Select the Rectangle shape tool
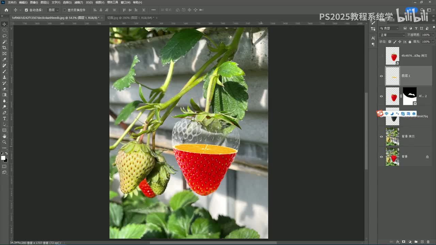 [x=4, y=130]
